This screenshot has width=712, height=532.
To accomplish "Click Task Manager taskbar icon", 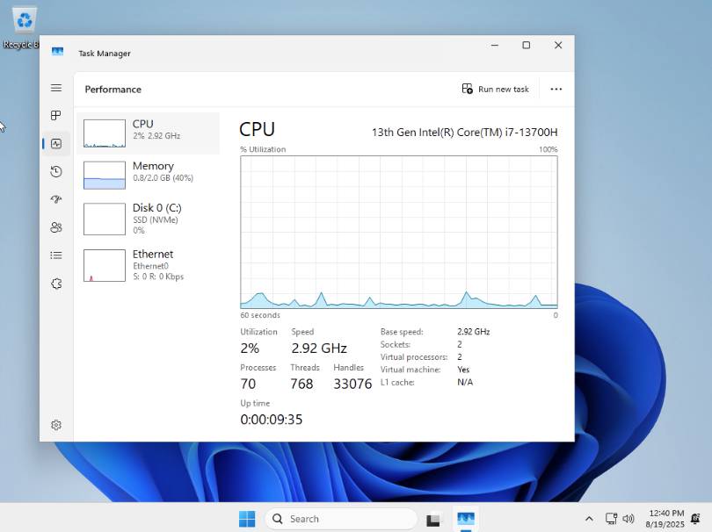I will point(466,519).
